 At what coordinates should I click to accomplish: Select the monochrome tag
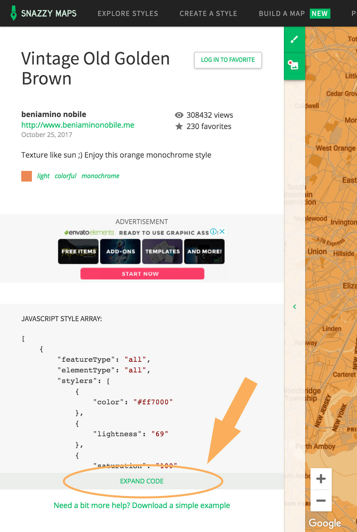coord(100,176)
